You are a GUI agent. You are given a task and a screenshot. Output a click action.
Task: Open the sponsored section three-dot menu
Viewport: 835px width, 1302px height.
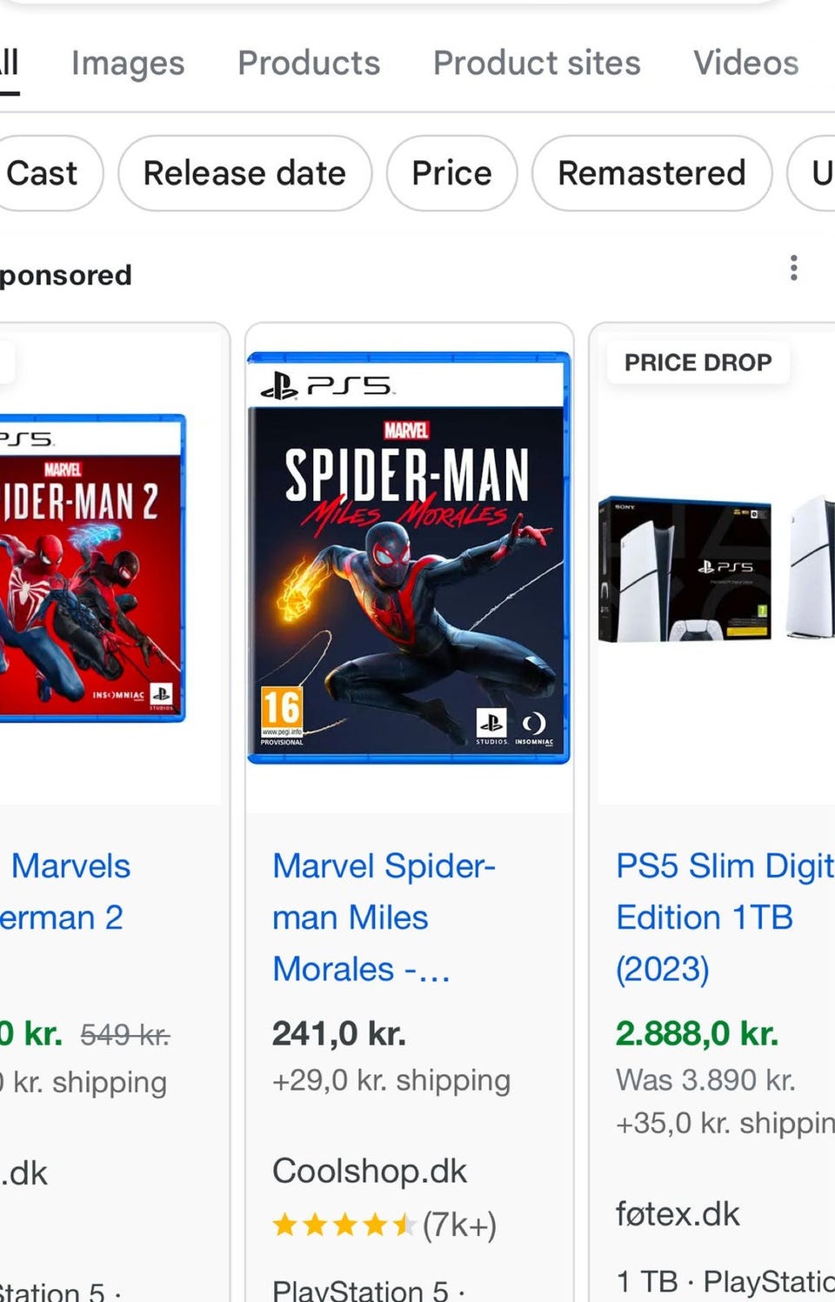coord(793,268)
